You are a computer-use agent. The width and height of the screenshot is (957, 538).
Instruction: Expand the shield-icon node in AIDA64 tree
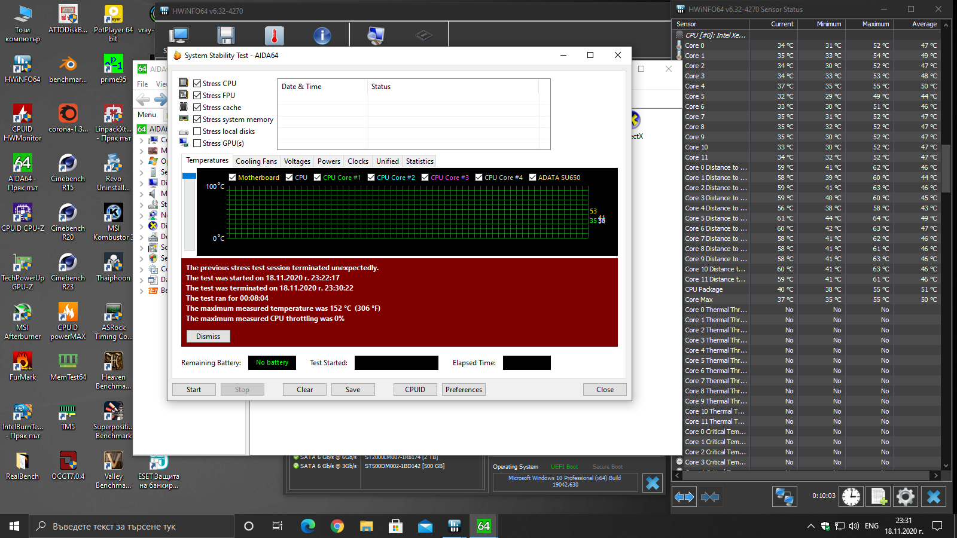point(141,258)
